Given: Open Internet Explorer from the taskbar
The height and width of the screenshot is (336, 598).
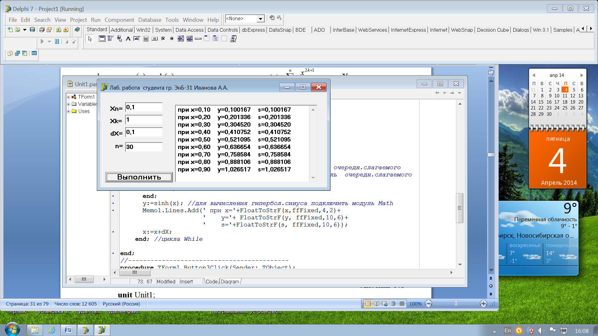Looking at the screenshot, I should click(52, 330).
